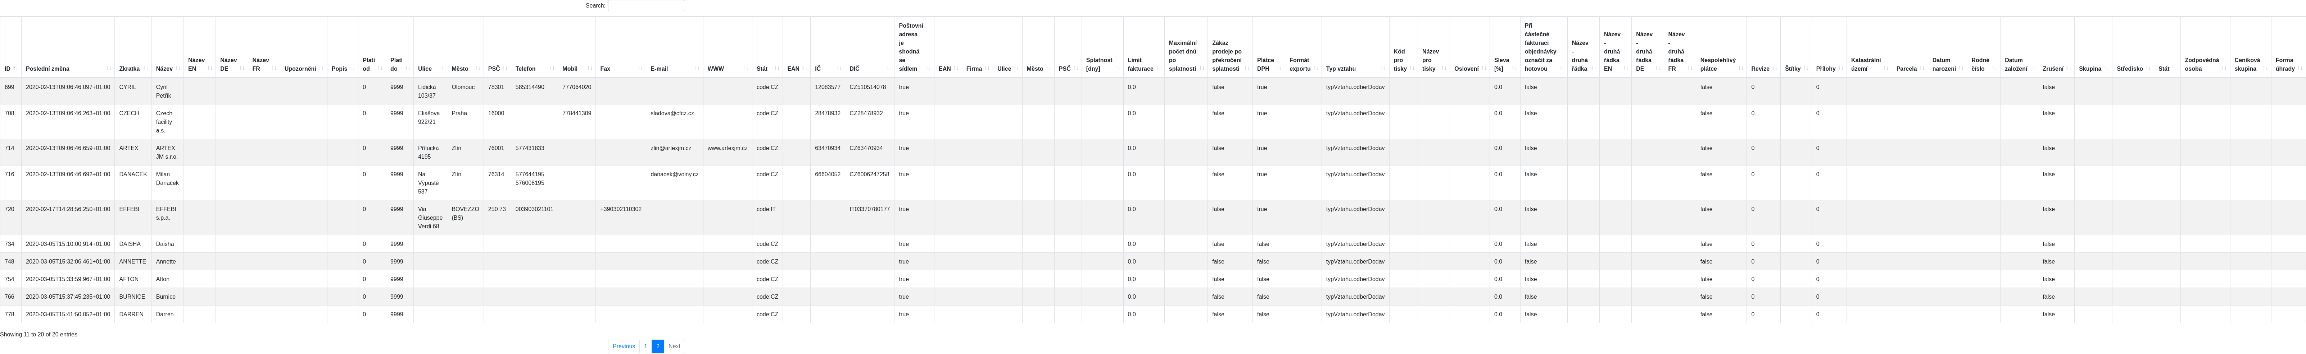This screenshot has height=354, width=2306.
Task: Sort by the Telefon column header
Action: point(534,47)
